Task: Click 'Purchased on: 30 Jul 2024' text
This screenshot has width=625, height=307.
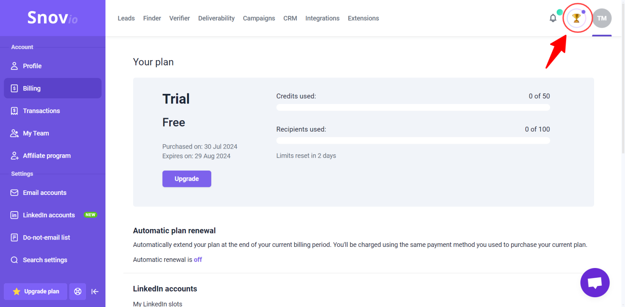Action: (x=200, y=147)
